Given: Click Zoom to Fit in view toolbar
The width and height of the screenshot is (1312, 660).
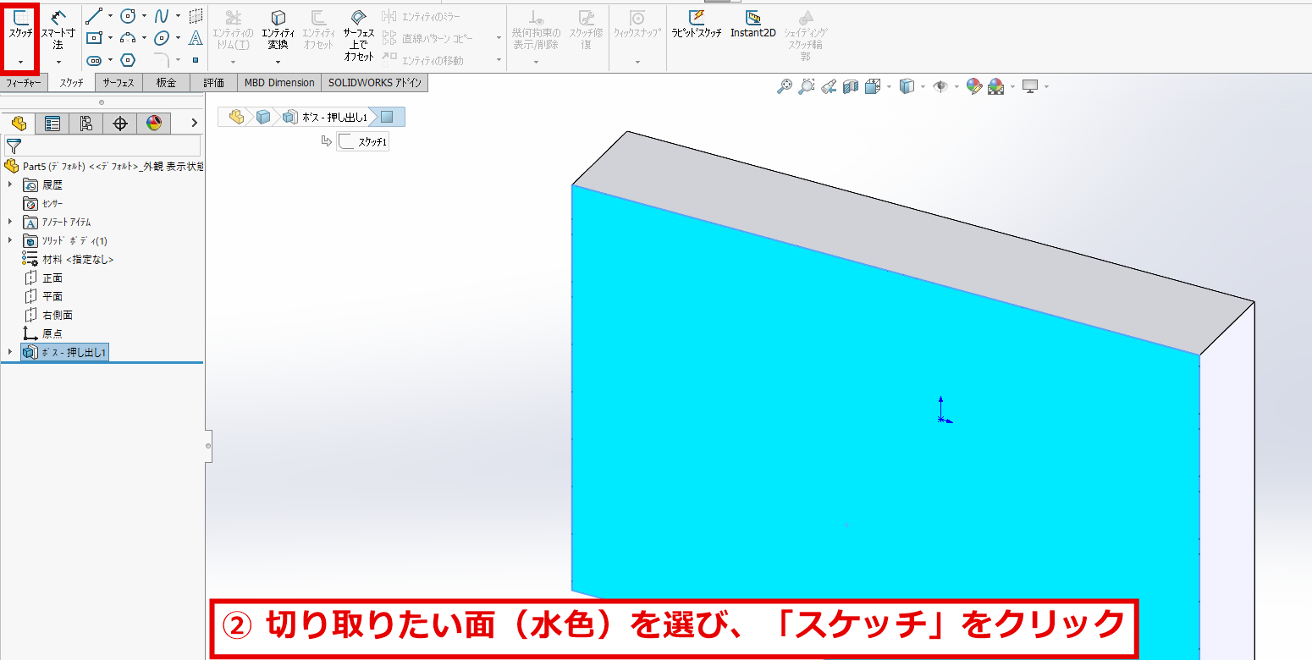Looking at the screenshot, I should [x=785, y=86].
